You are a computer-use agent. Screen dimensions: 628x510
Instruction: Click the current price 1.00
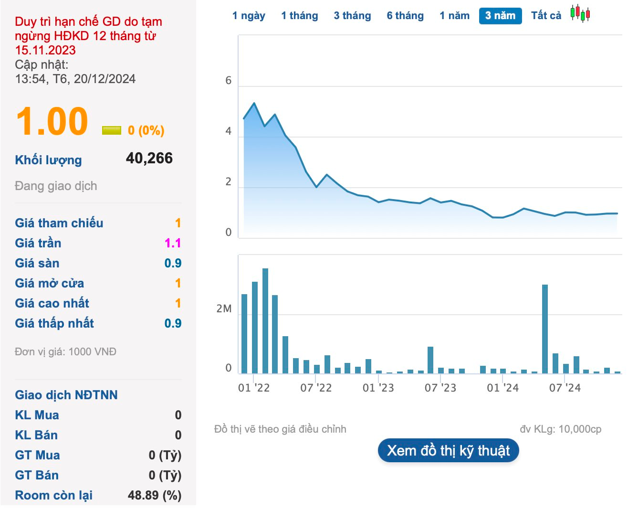pos(52,121)
